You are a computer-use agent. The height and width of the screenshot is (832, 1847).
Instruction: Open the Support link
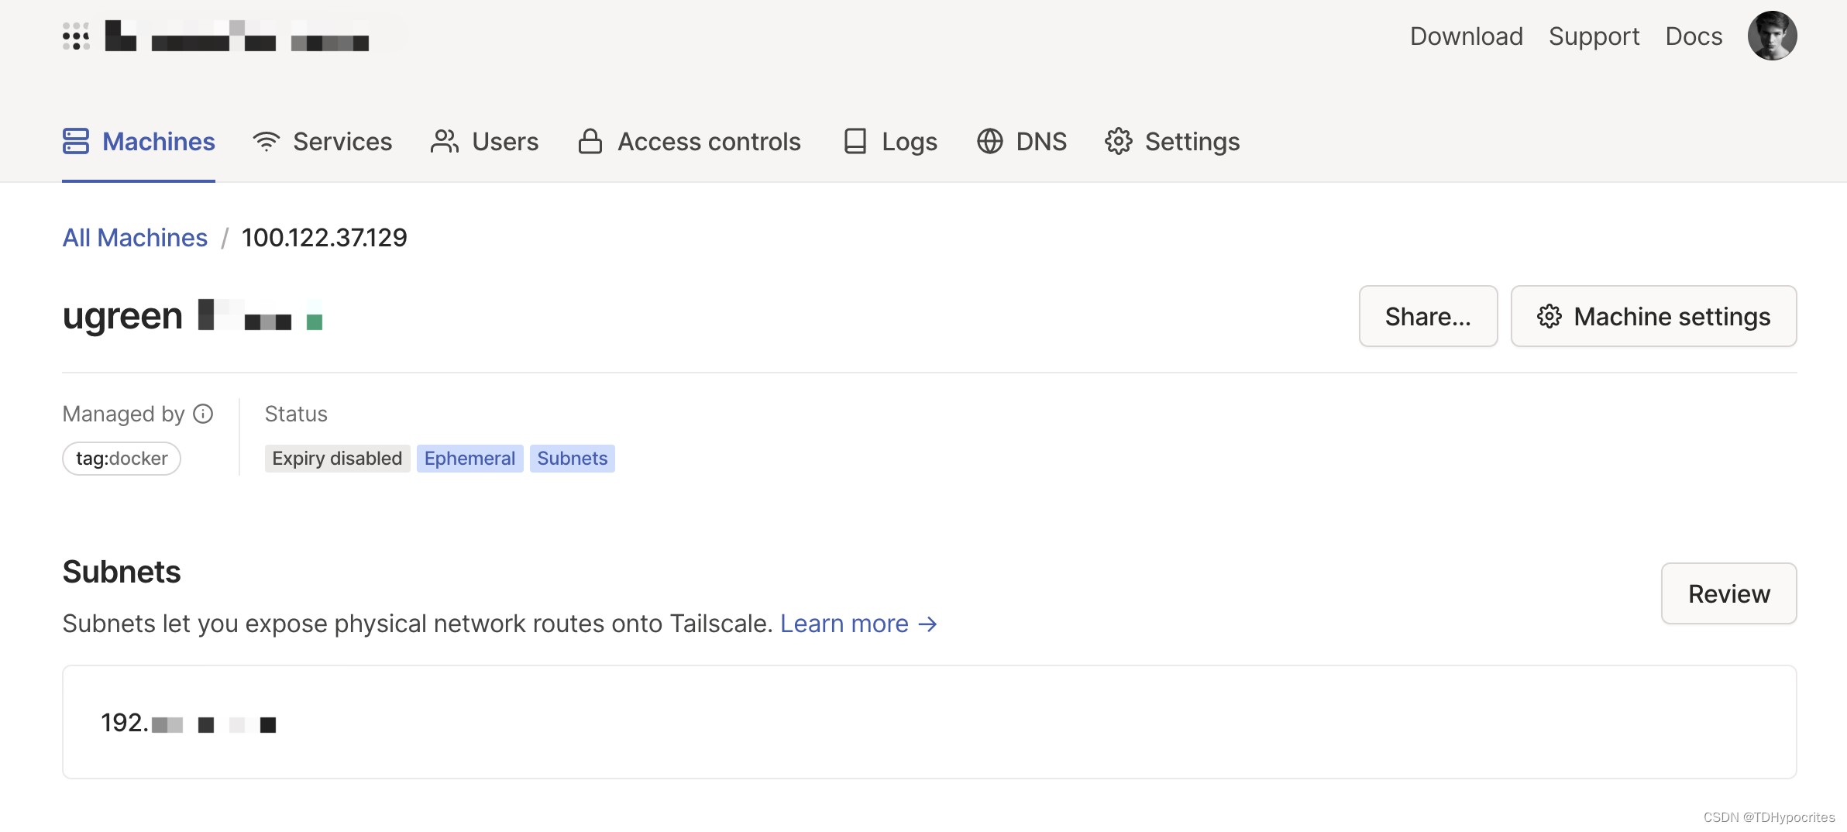(1594, 36)
